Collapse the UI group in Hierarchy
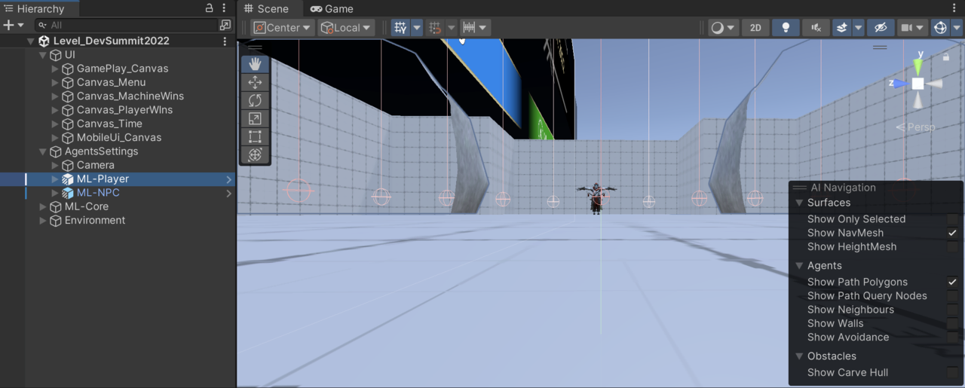The height and width of the screenshot is (388, 965). click(42, 55)
